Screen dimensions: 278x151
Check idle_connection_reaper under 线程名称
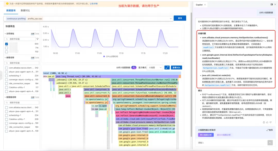6,84
